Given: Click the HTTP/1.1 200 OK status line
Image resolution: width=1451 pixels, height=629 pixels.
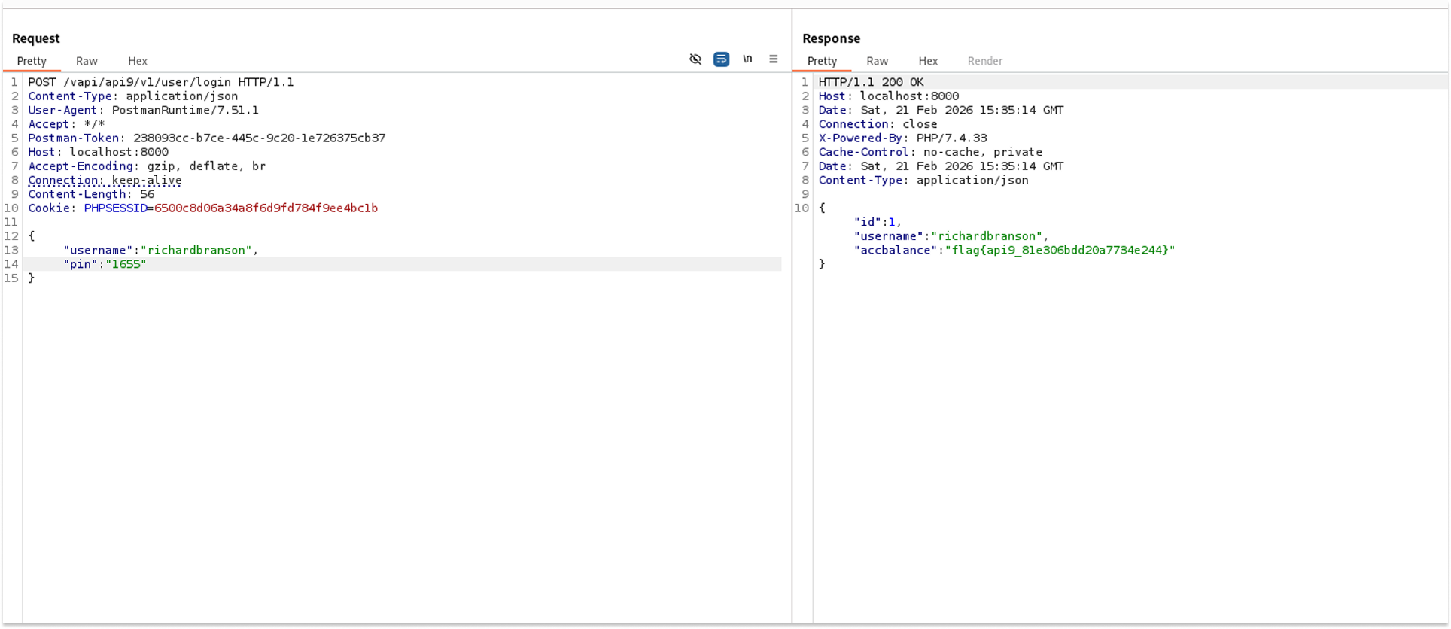Looking at the screenshot, I should (871, 82).
